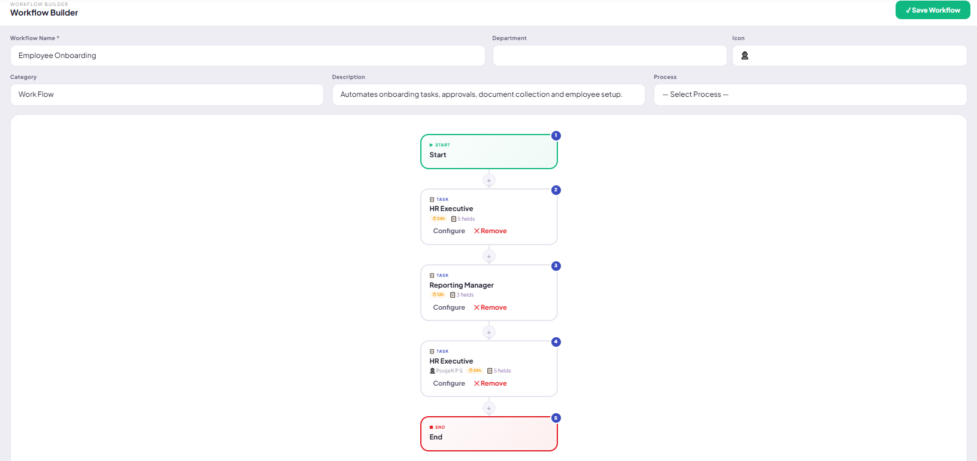This screenshot has width=977, height=461.
Task: Click step number 3 badge on Reporting Manager
Action: 556,265
